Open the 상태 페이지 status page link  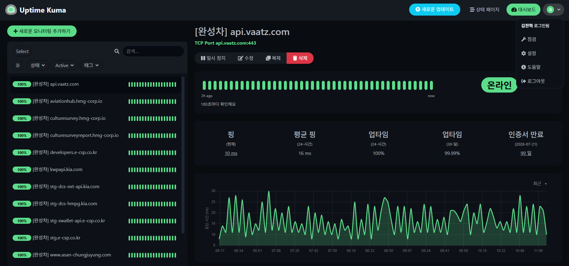pos(484,10)
